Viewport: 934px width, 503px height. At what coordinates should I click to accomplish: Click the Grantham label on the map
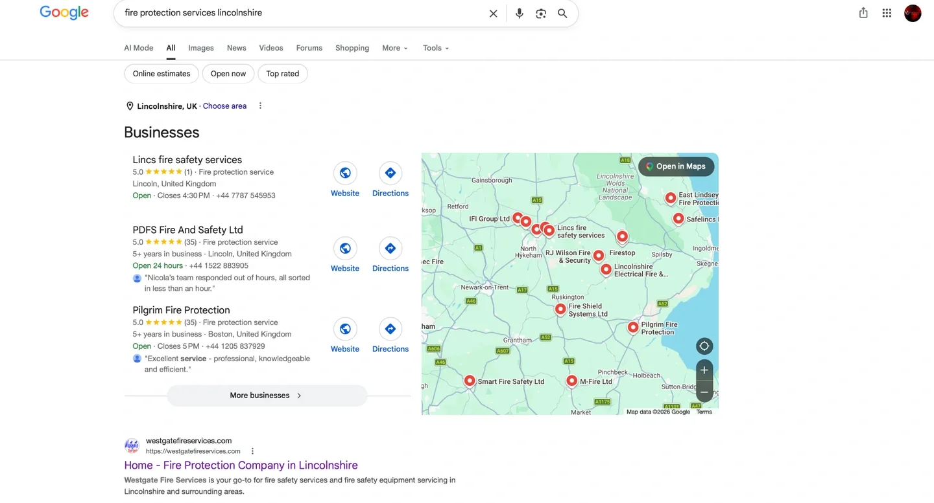[x=518, y=340]
